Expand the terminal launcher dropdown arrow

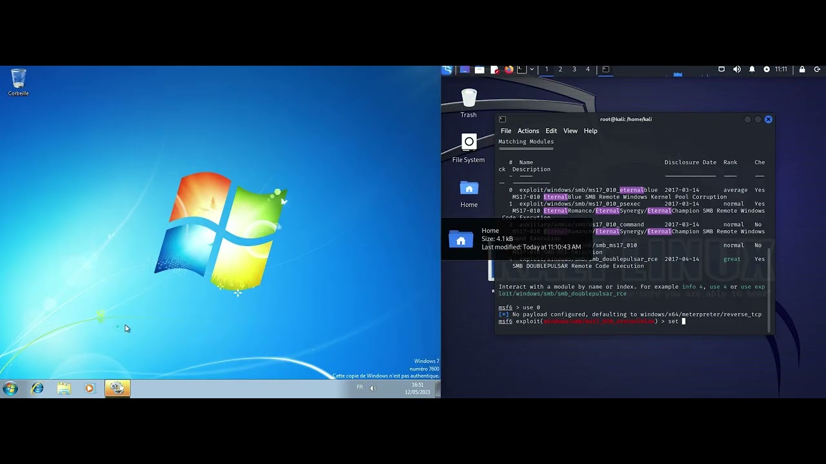point(532,70)
